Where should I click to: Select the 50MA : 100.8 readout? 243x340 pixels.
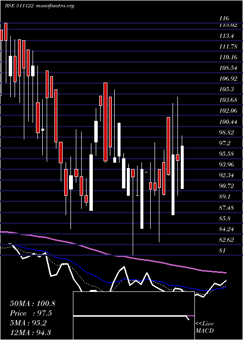click(x=33, y=304)
